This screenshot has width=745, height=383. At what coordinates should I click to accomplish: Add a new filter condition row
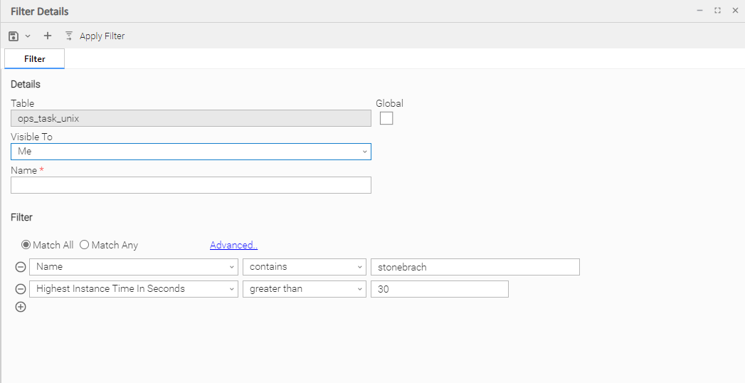click(x=21, y=307)
